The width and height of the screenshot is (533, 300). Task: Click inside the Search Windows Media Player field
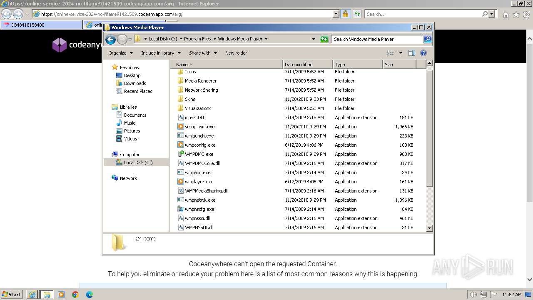tap(377, 39)
